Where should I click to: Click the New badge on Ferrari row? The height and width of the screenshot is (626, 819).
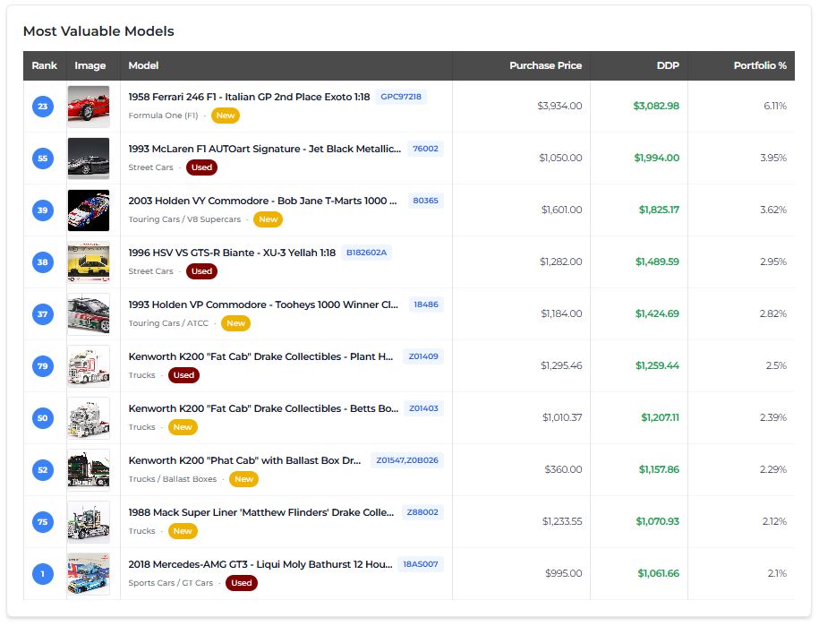pyautogui.click(x=226, y=116)
